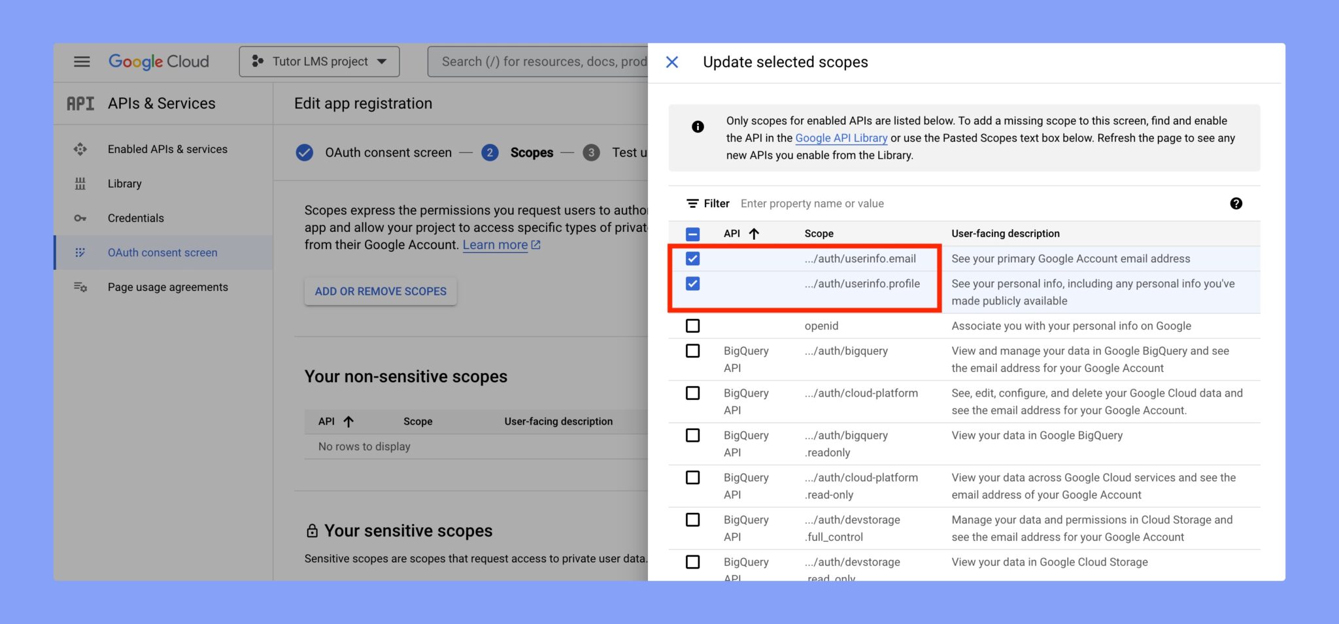
Task: Switch to the Test users step
Action: tap(592, 152)
